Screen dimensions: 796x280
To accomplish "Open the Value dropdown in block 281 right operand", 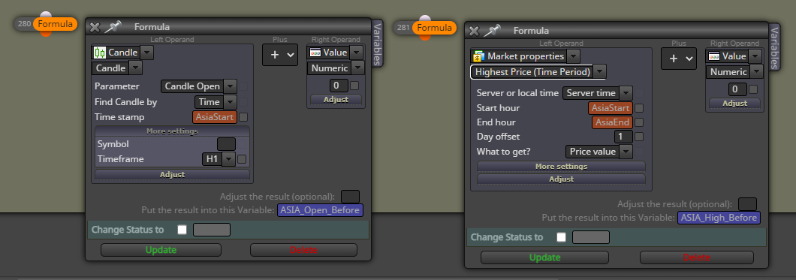I will pos(755,56).
